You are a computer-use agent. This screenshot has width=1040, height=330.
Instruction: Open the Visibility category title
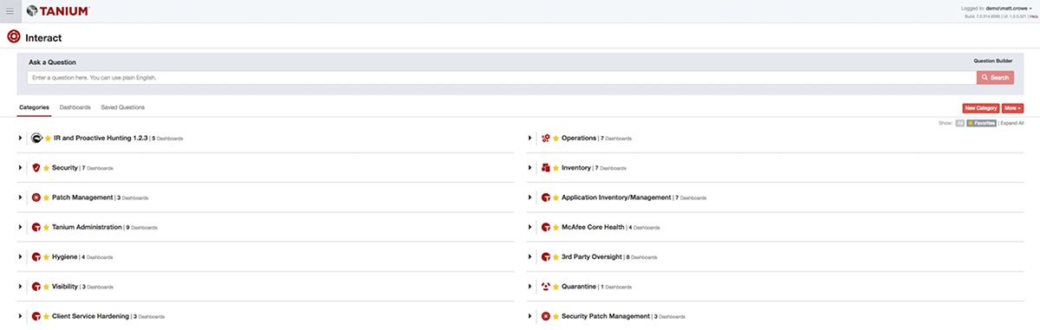(66, 286)
